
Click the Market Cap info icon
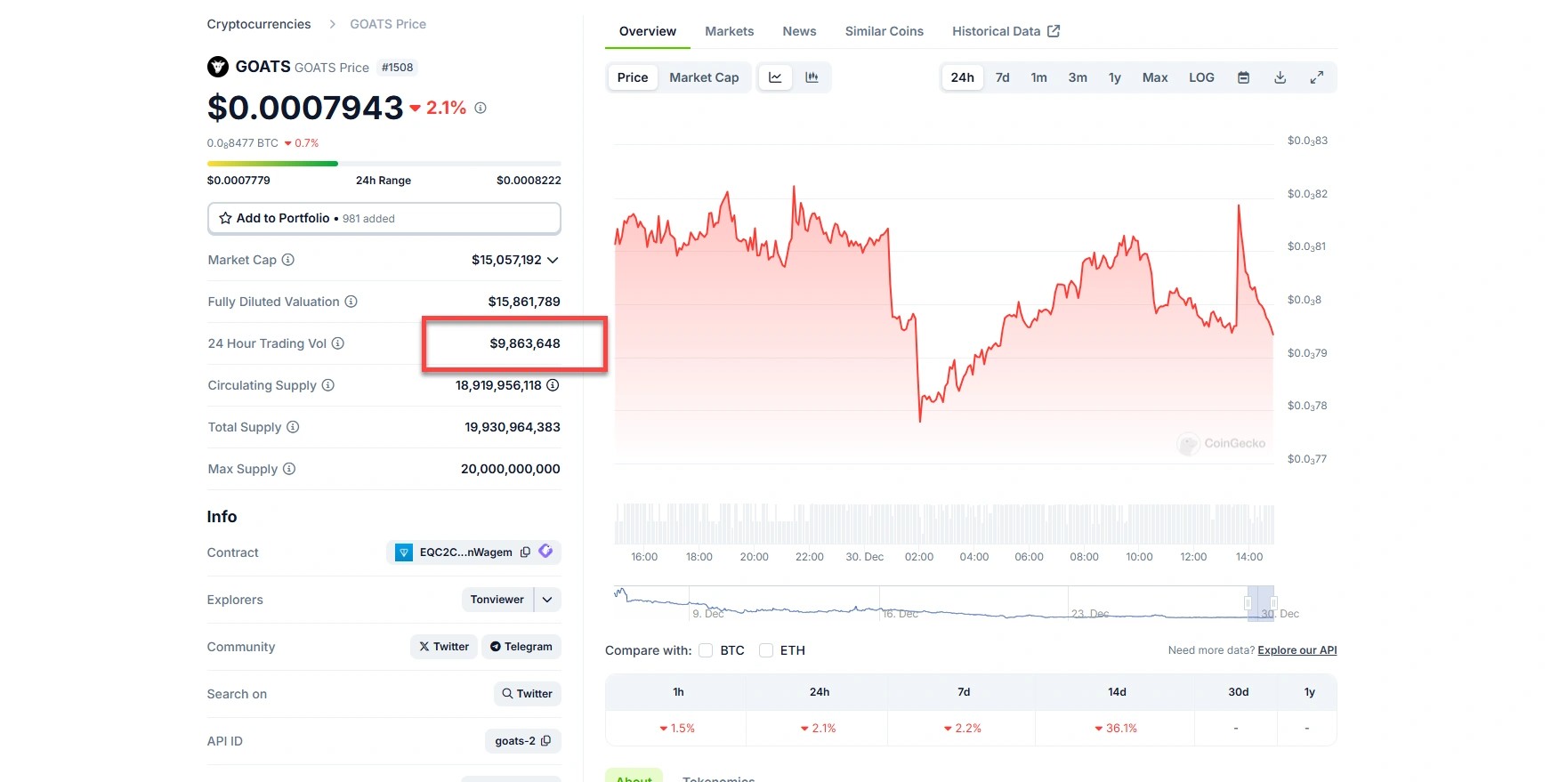pyautogui.click(x=288, y=260)
